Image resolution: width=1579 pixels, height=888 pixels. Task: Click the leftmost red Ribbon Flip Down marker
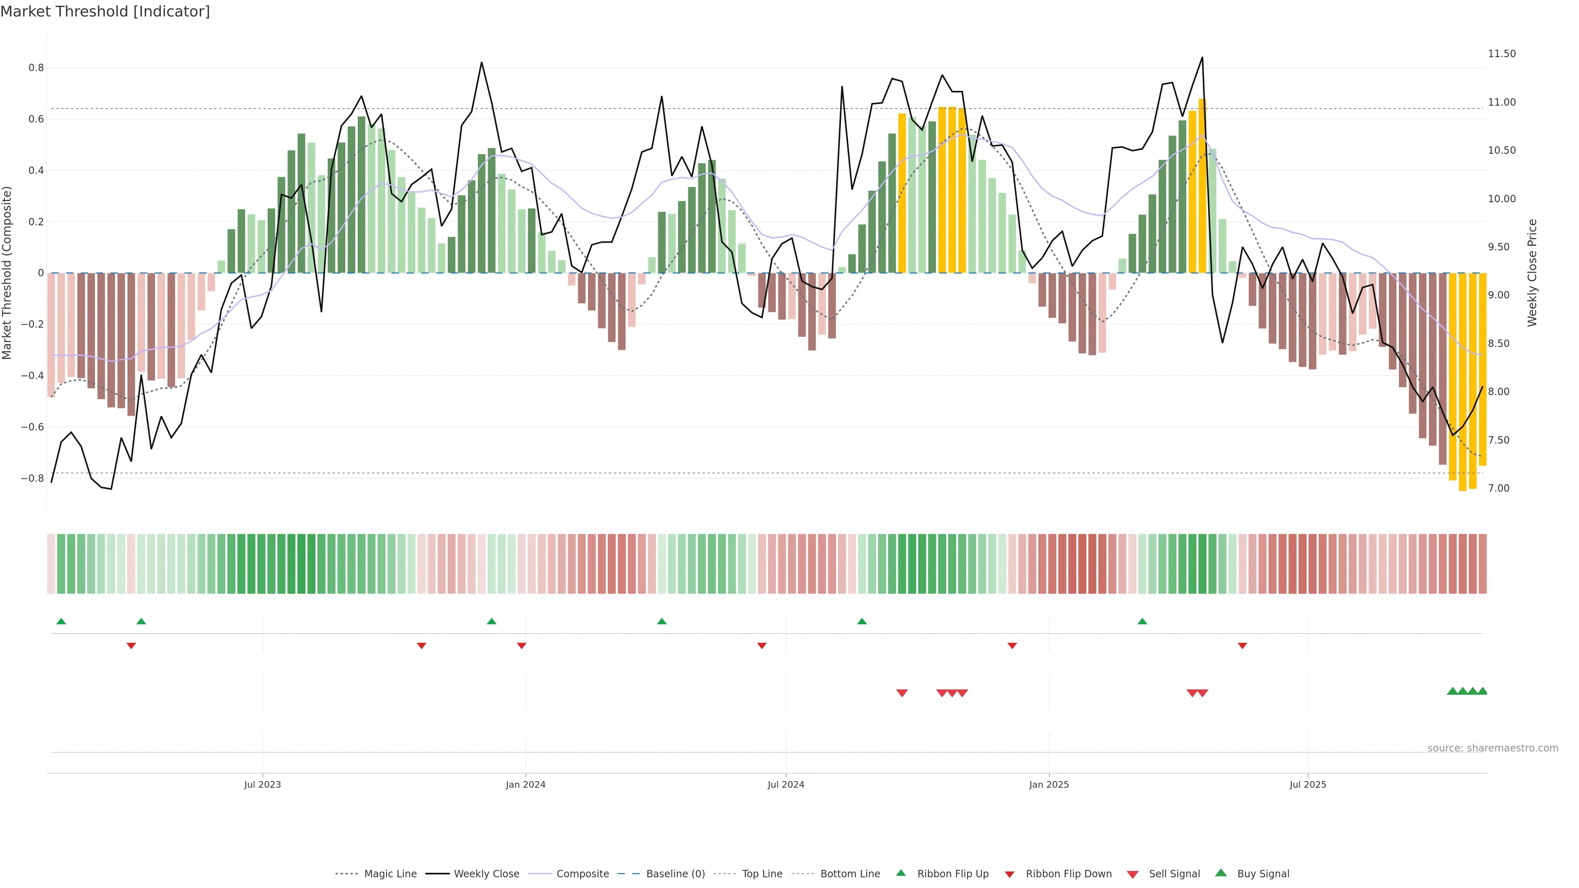(131, 645)
